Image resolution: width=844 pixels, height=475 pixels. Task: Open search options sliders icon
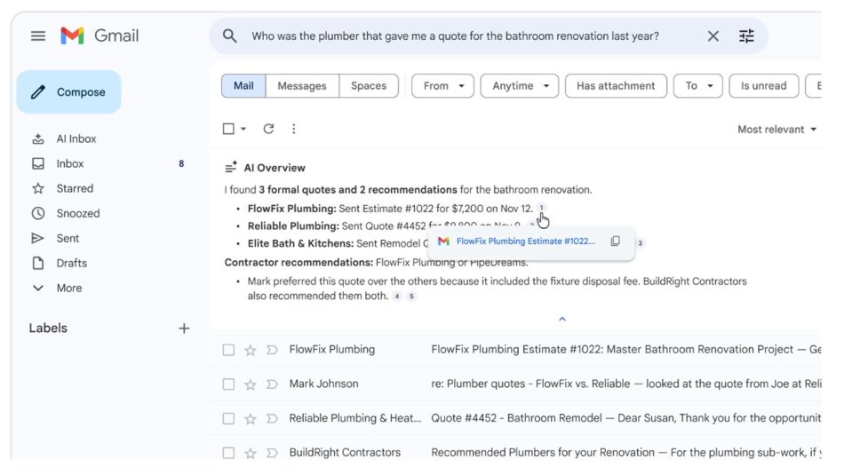click(x=746, y=36)
